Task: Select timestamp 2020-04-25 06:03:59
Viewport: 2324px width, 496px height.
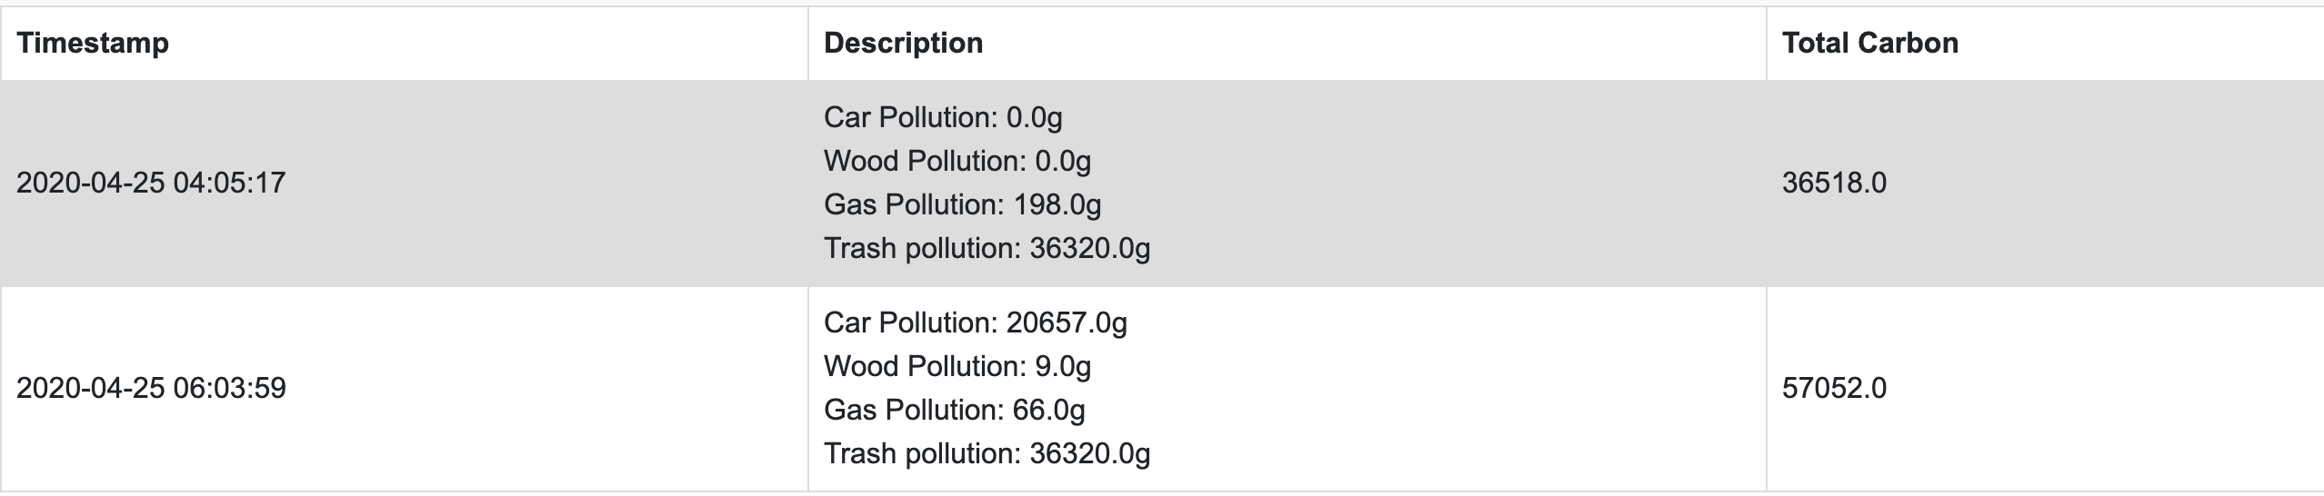Action: [x=151, y=388]
